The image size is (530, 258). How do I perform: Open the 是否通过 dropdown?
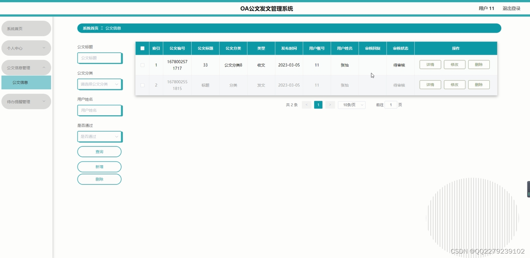click(99, 136)
